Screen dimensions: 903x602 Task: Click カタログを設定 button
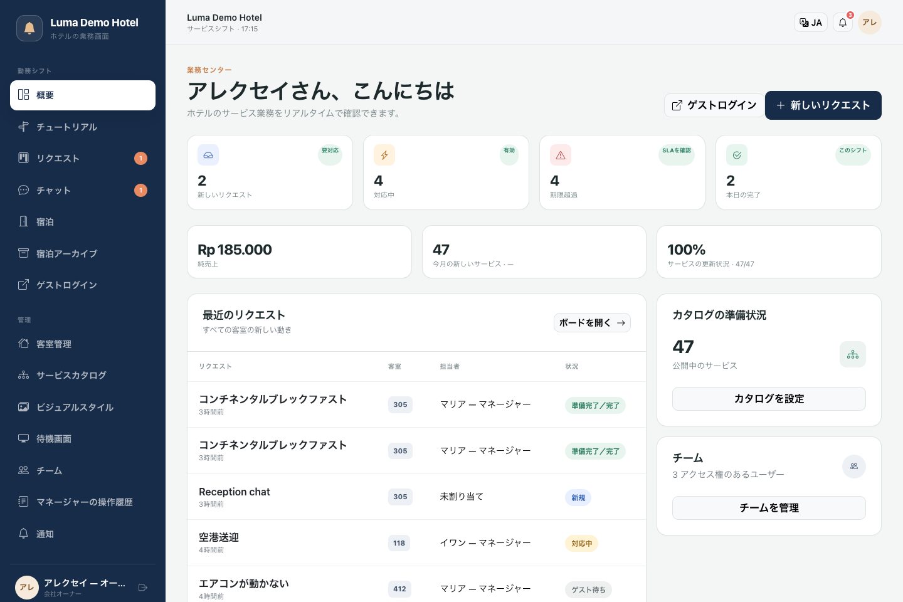769,399
